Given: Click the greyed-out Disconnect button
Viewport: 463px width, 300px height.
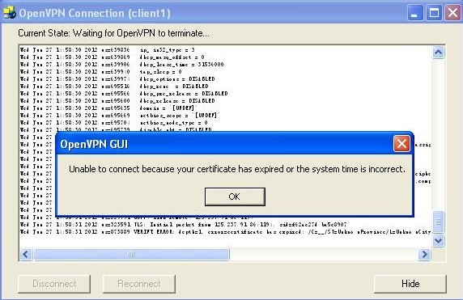Looking at the screenshot, I should [x=54, y=284].
